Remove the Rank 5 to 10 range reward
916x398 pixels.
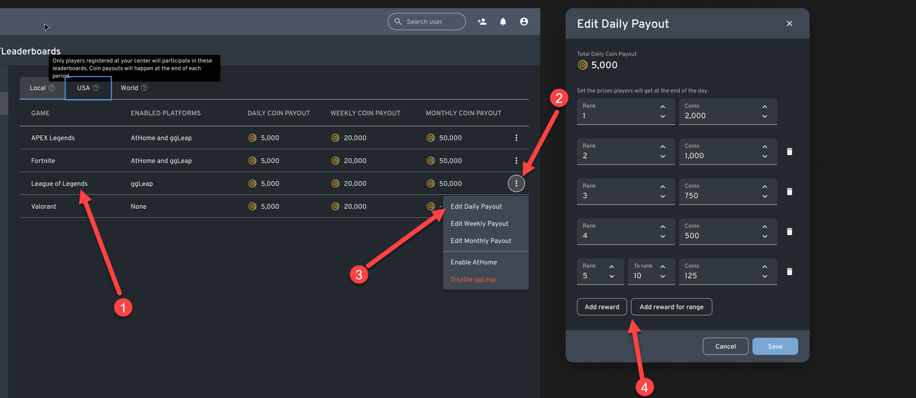coord(790,272)
